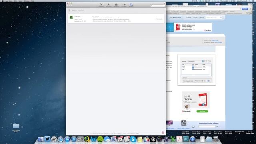Open Launchpad rocket icon in the Dock
The width and height of the screenshot is (256, 144).
tap(54, 139)
